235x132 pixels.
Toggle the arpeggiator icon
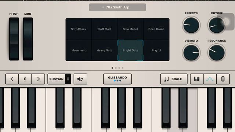pos(210,79)
